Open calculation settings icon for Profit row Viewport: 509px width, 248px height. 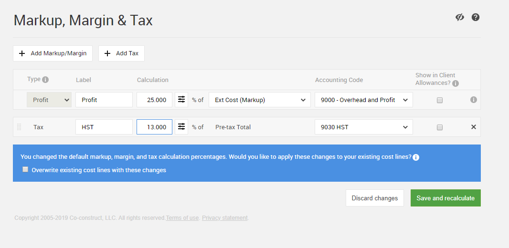click(181, 100)
